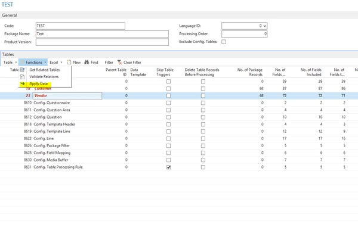Toggle Skip Table Triggers for Vendor row

[x=168, y=96]
